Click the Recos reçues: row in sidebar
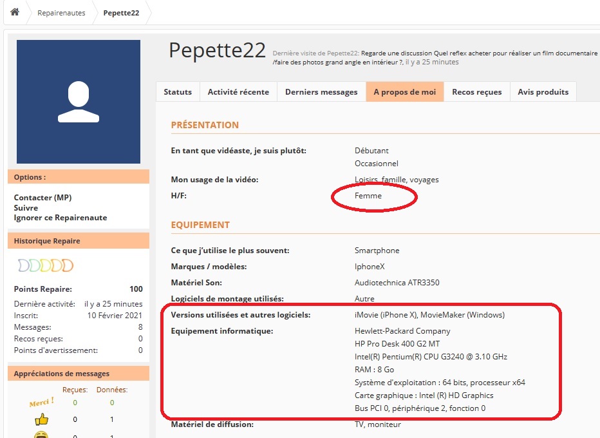 (79, 339)
